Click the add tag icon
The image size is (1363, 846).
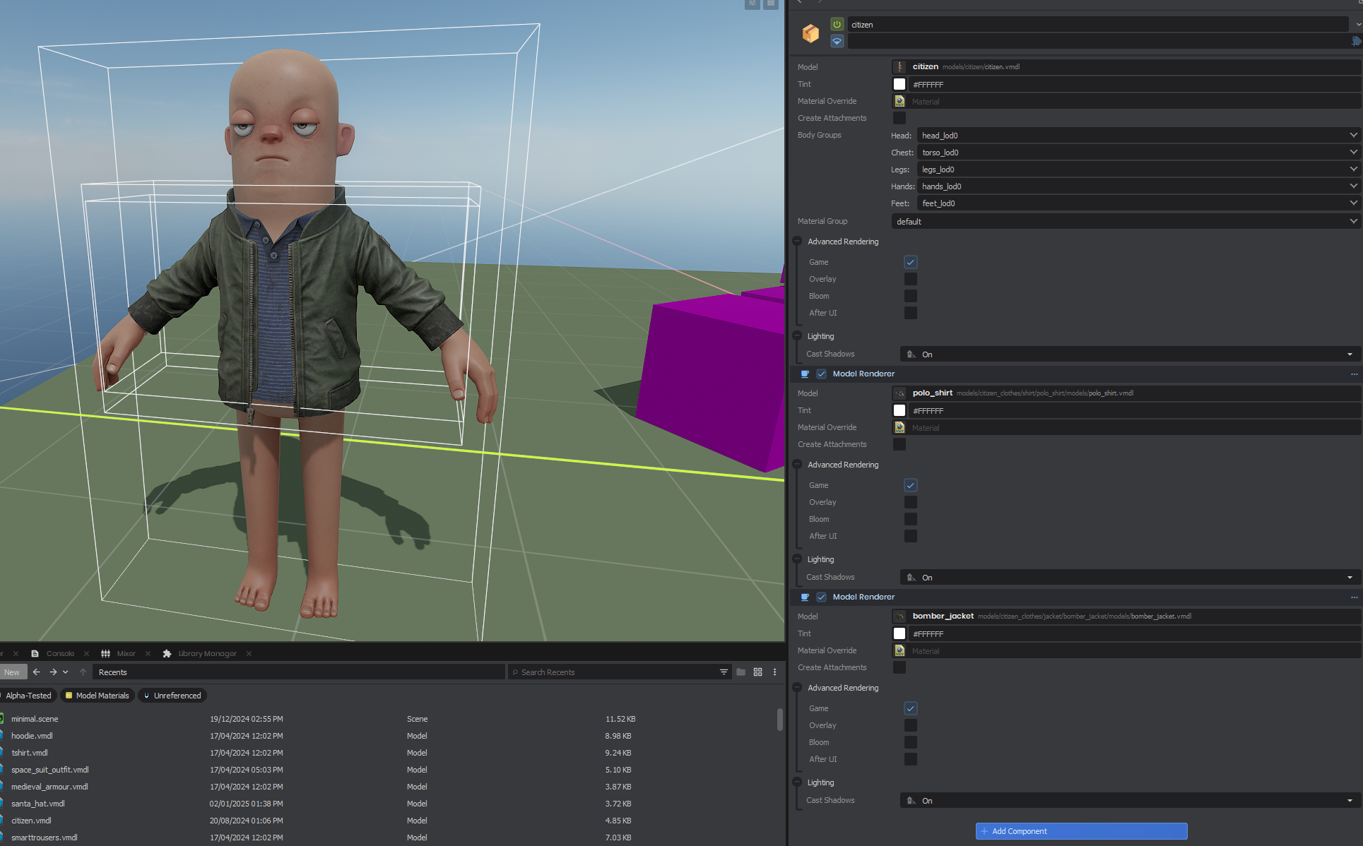[x=1355, y=42]
